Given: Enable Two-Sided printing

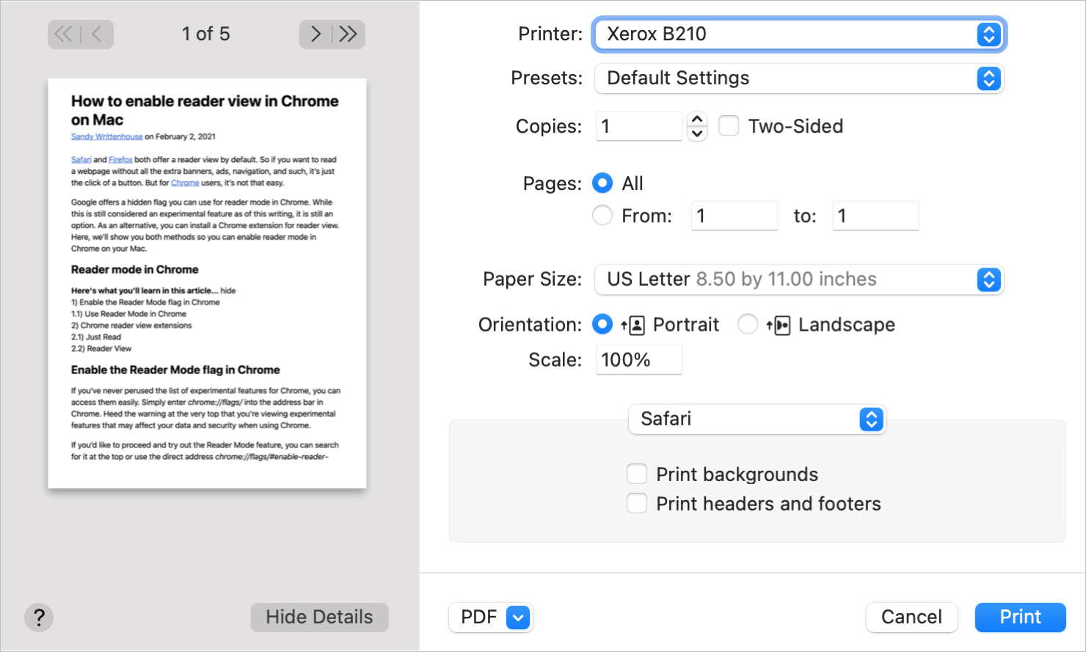Looking at the screenshot, I should point(728,125).
